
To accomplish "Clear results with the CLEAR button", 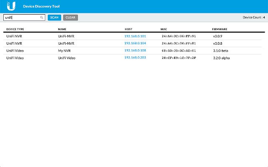I will 70,18.
